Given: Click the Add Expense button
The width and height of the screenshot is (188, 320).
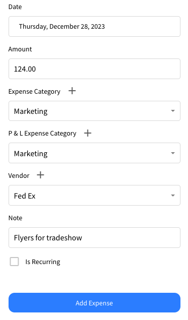Looking at the screenshot, I should (95, 303).
